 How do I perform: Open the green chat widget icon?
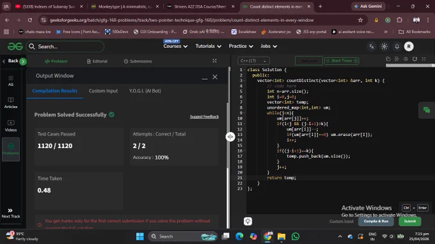[427, 111]
